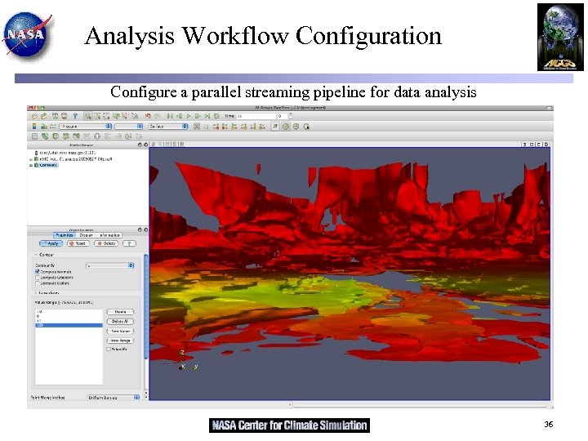588x441 pixels.
Task: Click the Threshold filter icon
Action: (77, 136)
